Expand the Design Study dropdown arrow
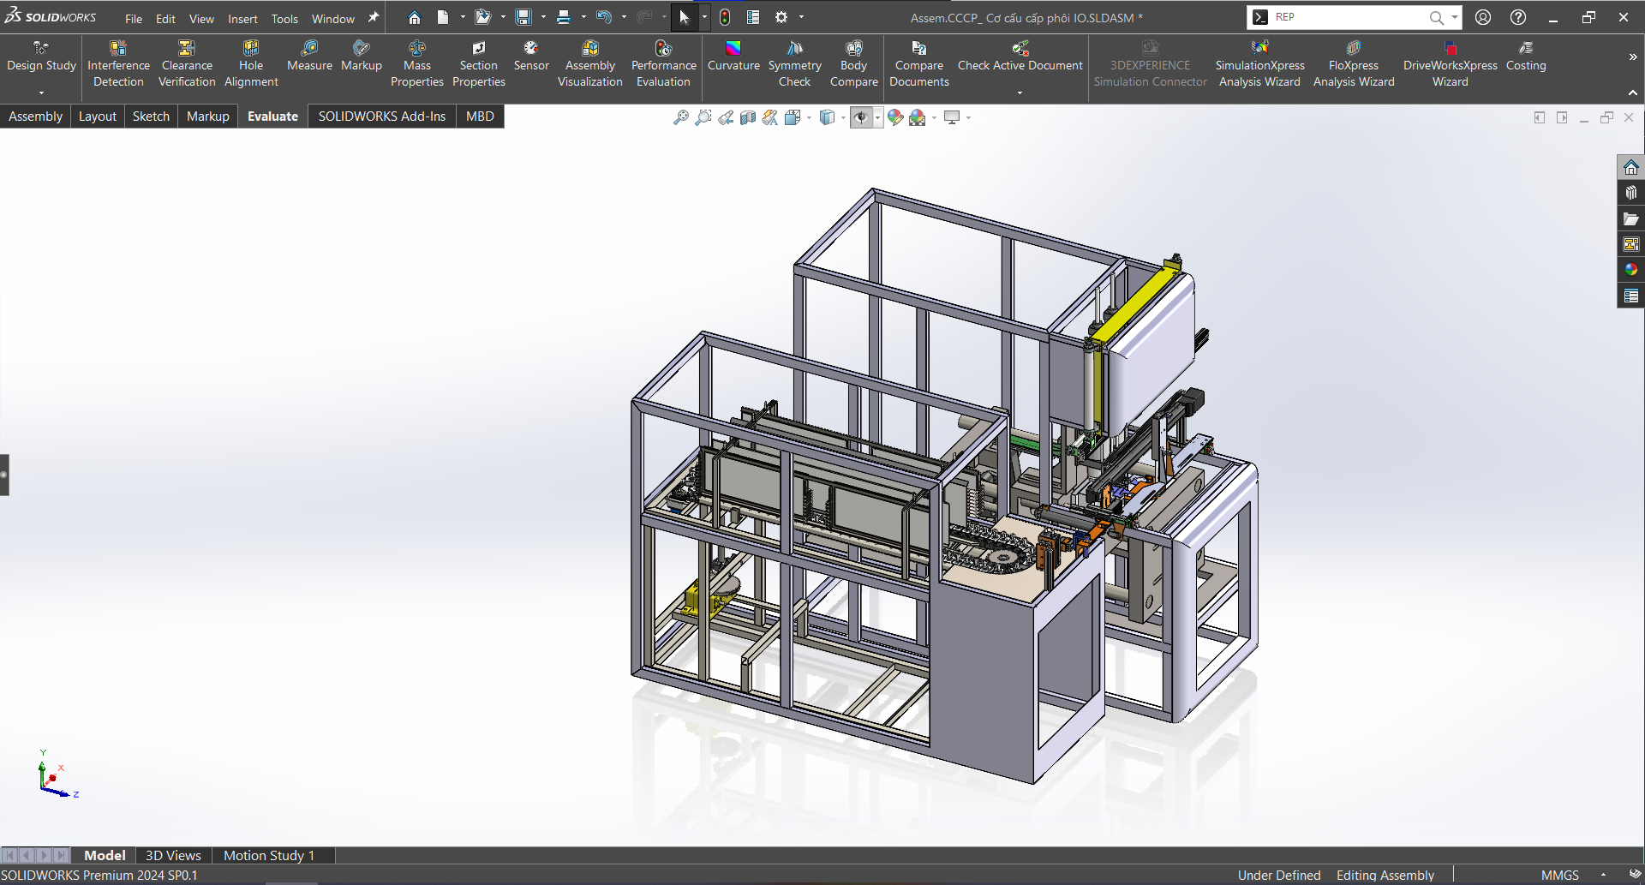1645x885 pixels. tap(41, 93)
